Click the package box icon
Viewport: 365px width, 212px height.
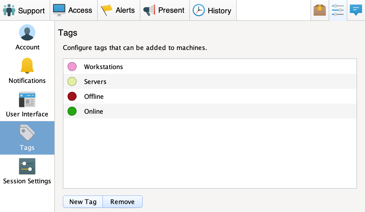pyautogui.click(x=320, y=10)
